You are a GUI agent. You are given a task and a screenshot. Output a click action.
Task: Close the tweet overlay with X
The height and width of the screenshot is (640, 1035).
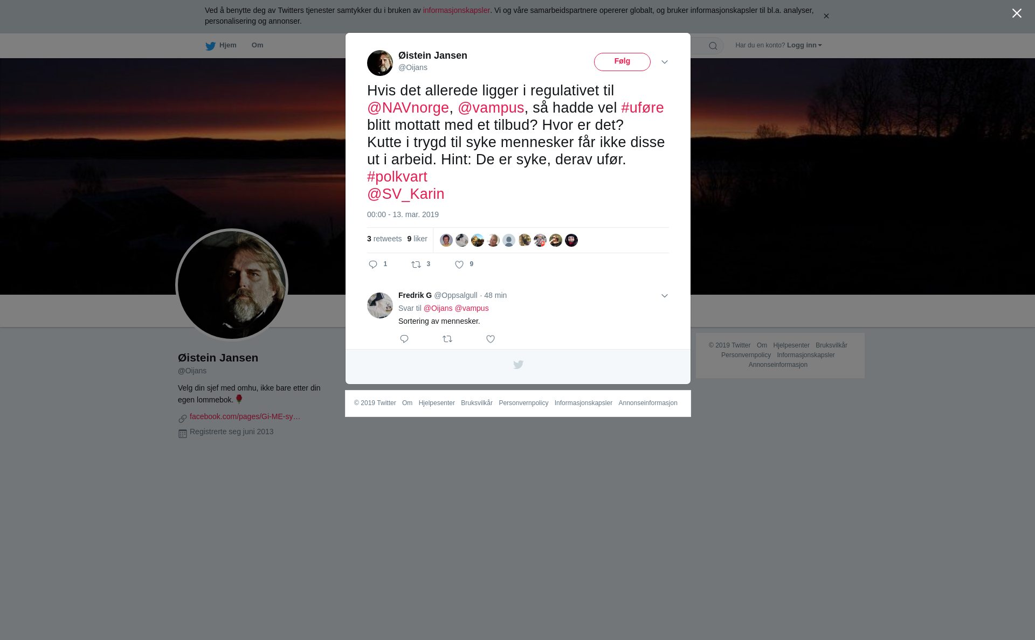(x=1017, y=13)
